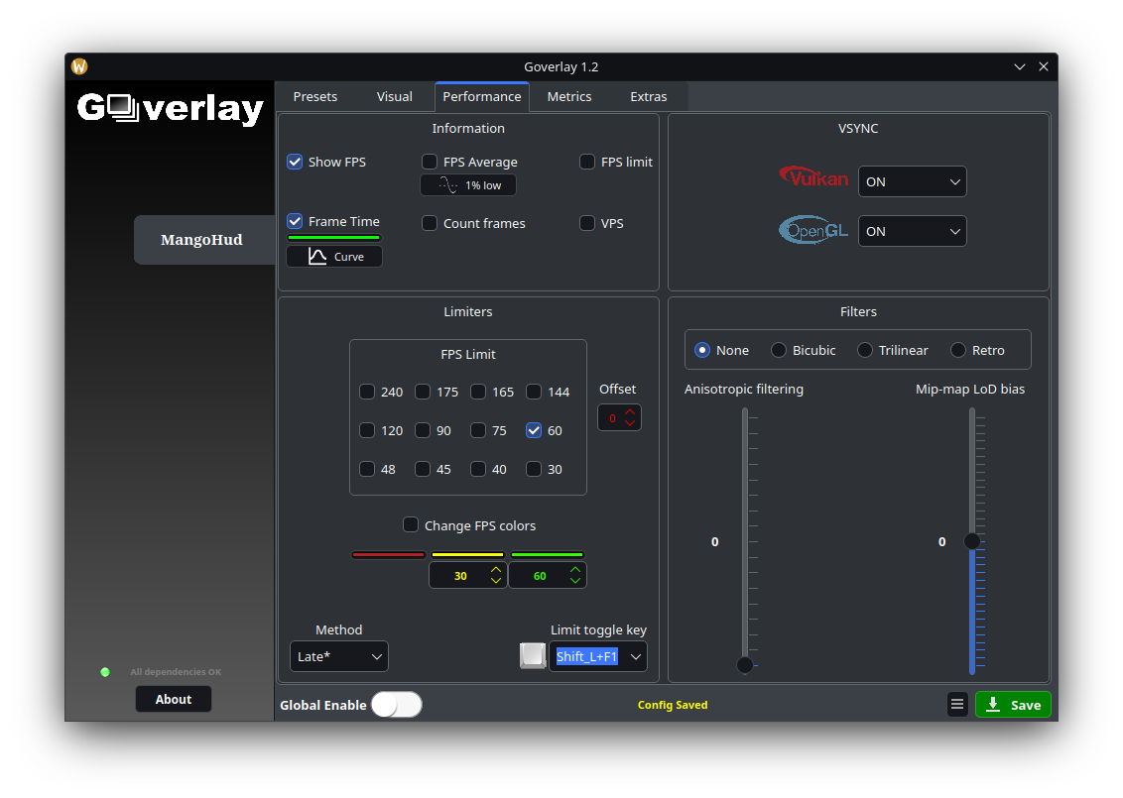The height and width of the screenshot is (798, 1123).
Task: Enable the FPS Average checkbox
Action: 430,162
